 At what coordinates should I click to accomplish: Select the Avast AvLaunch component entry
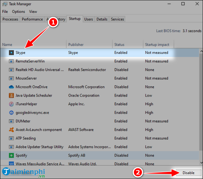click(39, 130)
